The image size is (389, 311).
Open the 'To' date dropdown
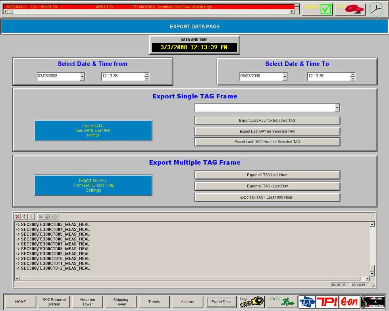[x=285, y=76]
